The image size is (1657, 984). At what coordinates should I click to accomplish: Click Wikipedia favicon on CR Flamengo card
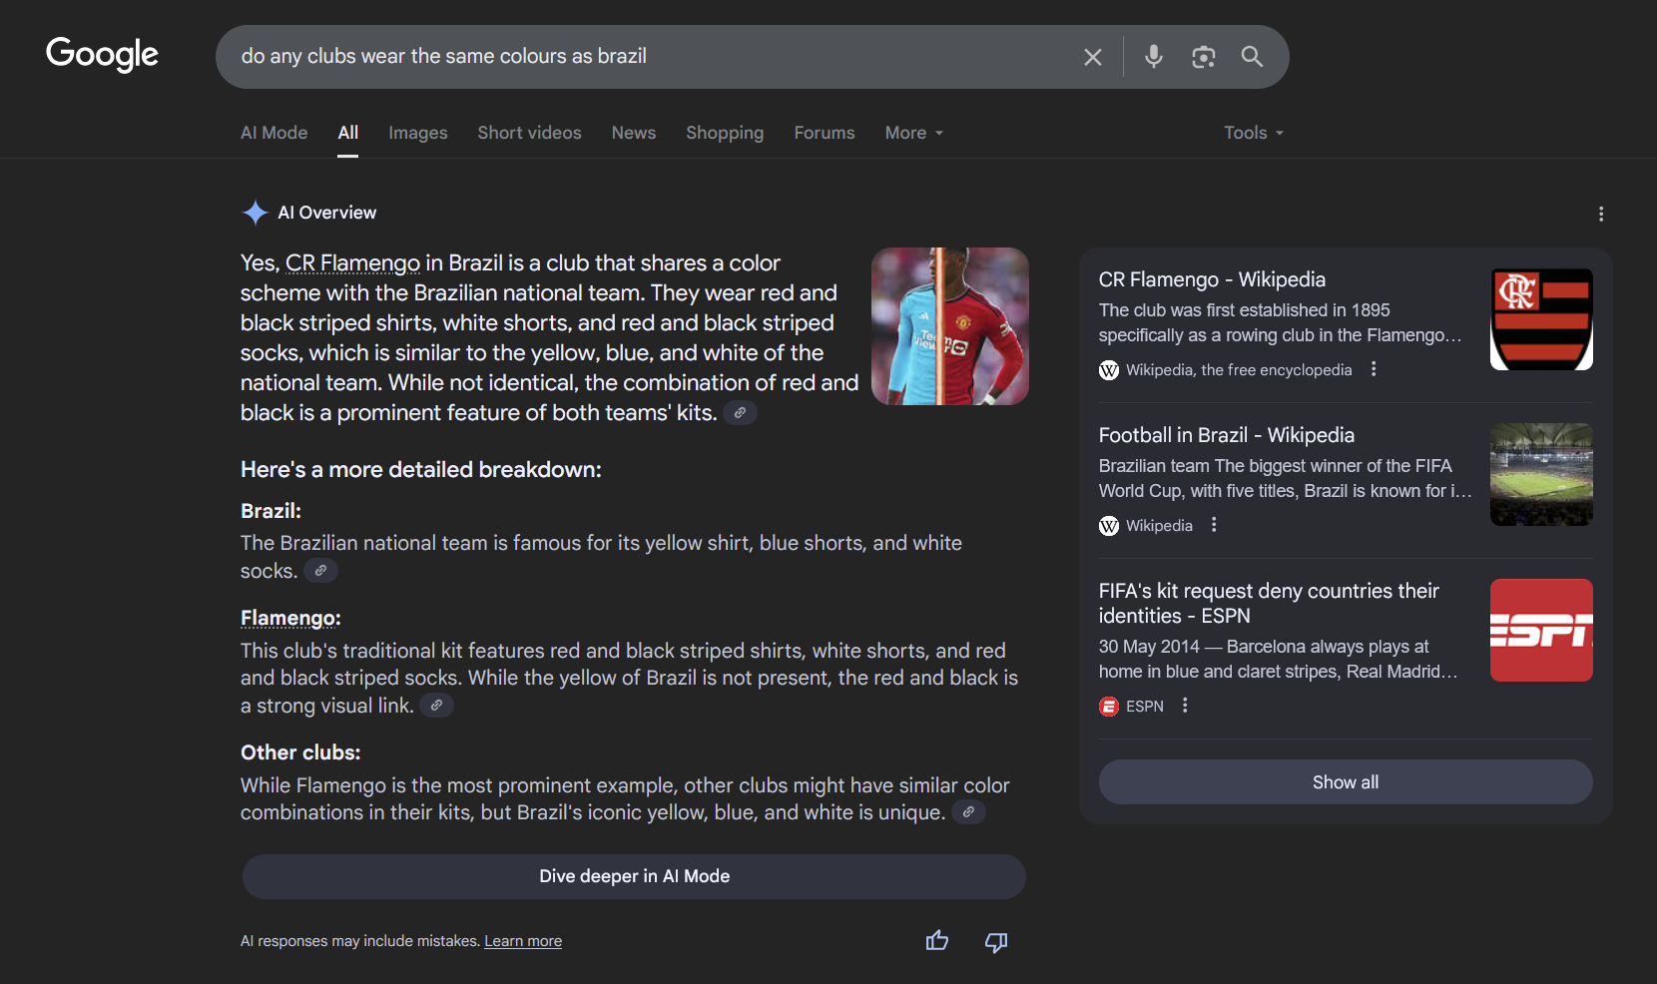tap(1109, 370)
